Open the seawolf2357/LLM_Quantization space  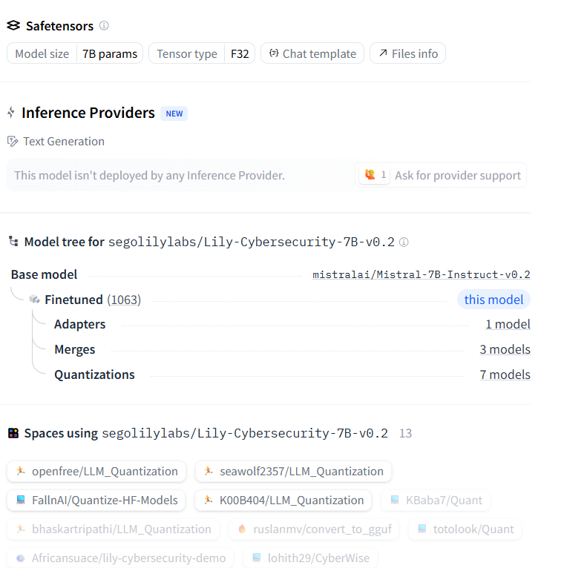pos(293,472)
